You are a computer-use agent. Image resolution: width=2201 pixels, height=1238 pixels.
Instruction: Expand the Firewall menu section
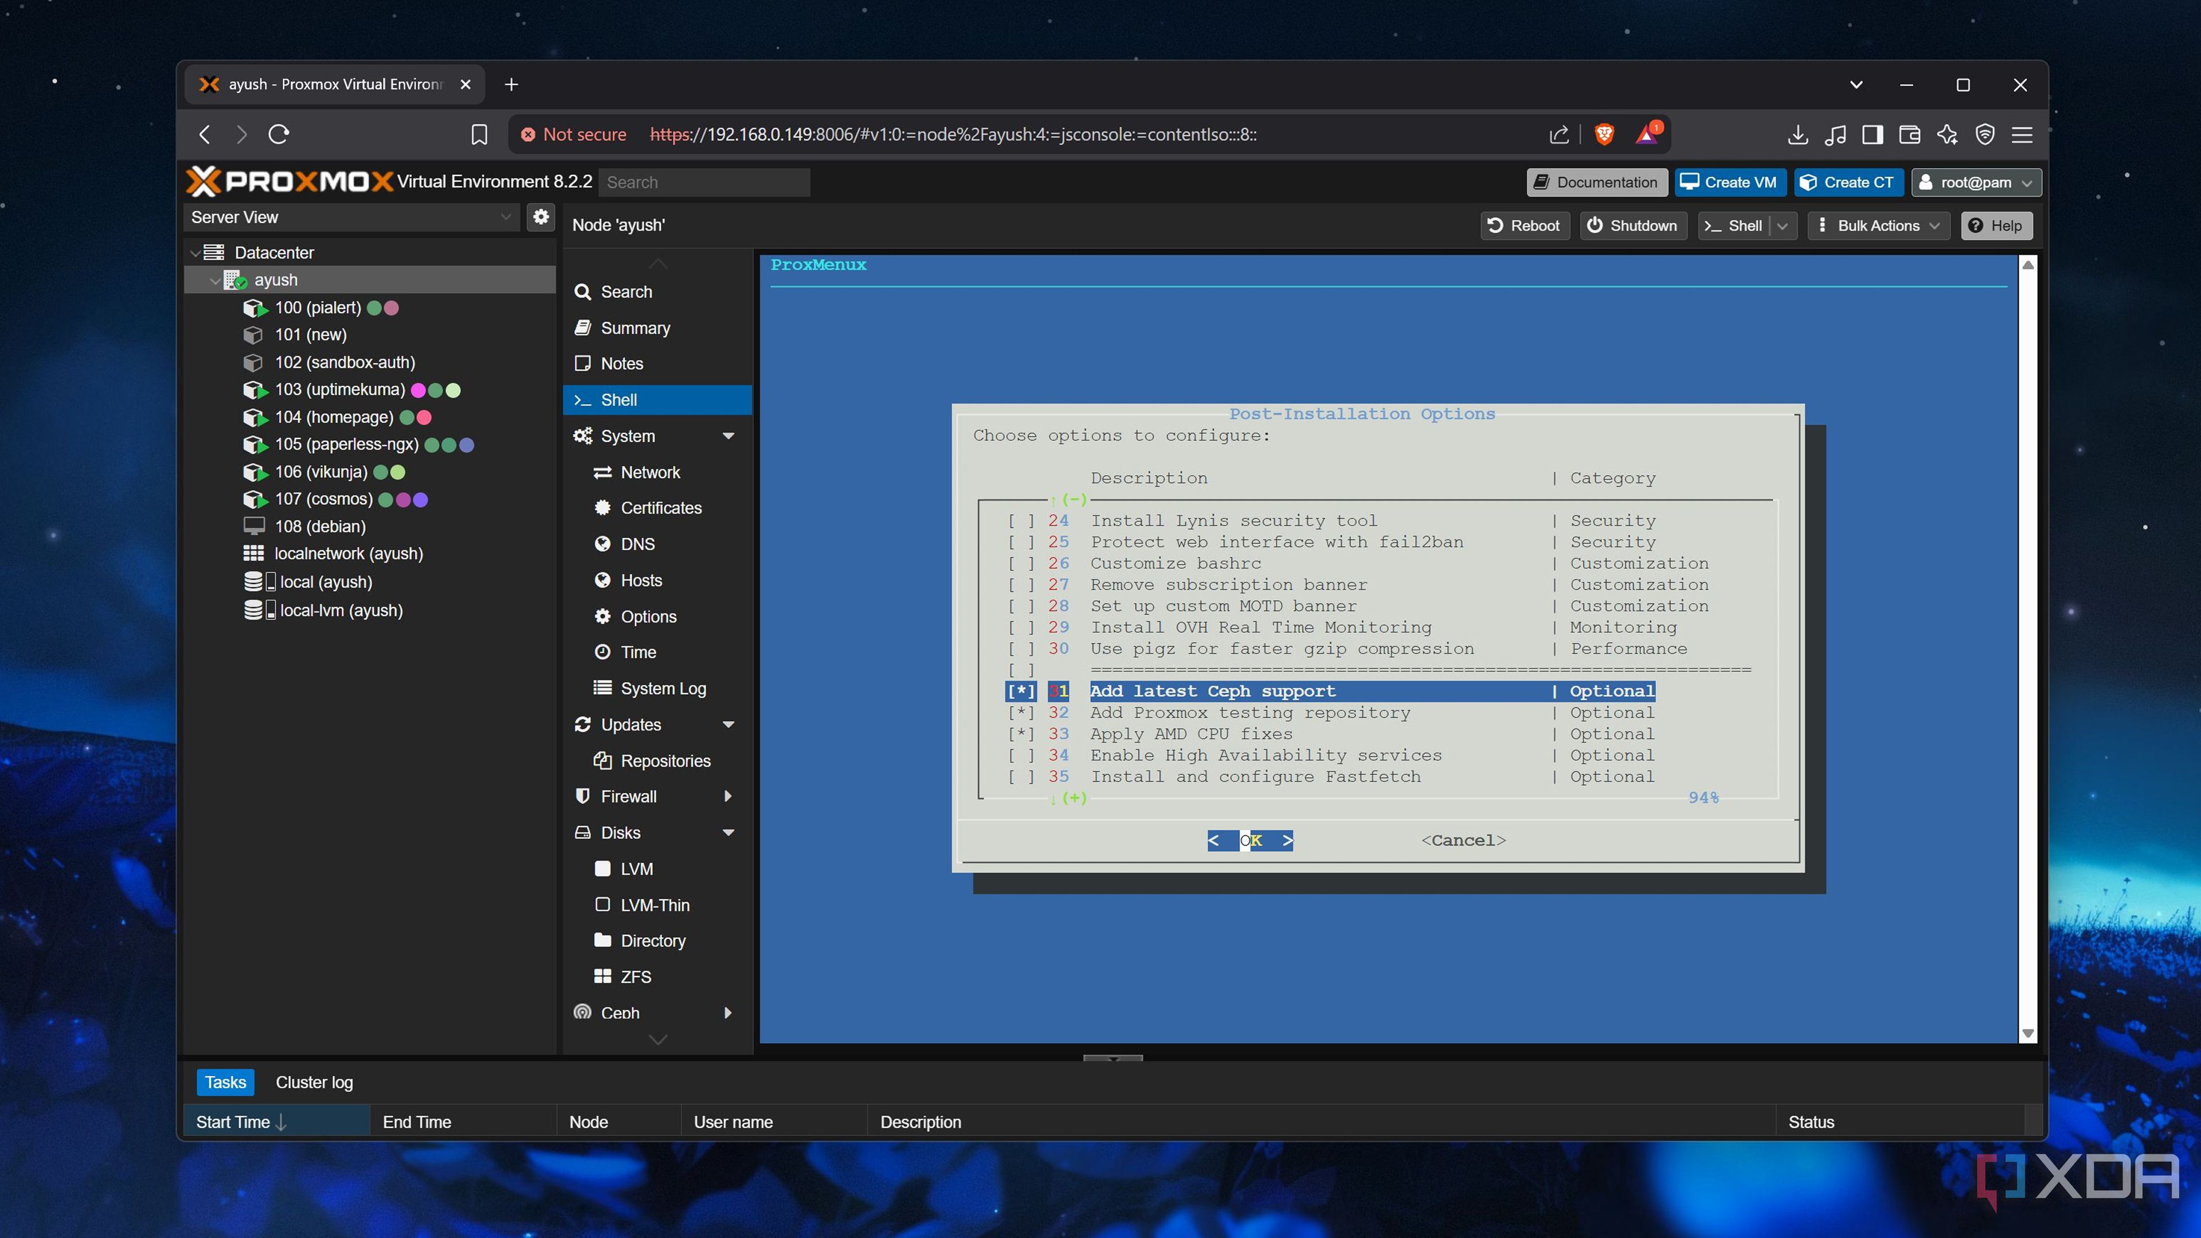tap(729, 796)
